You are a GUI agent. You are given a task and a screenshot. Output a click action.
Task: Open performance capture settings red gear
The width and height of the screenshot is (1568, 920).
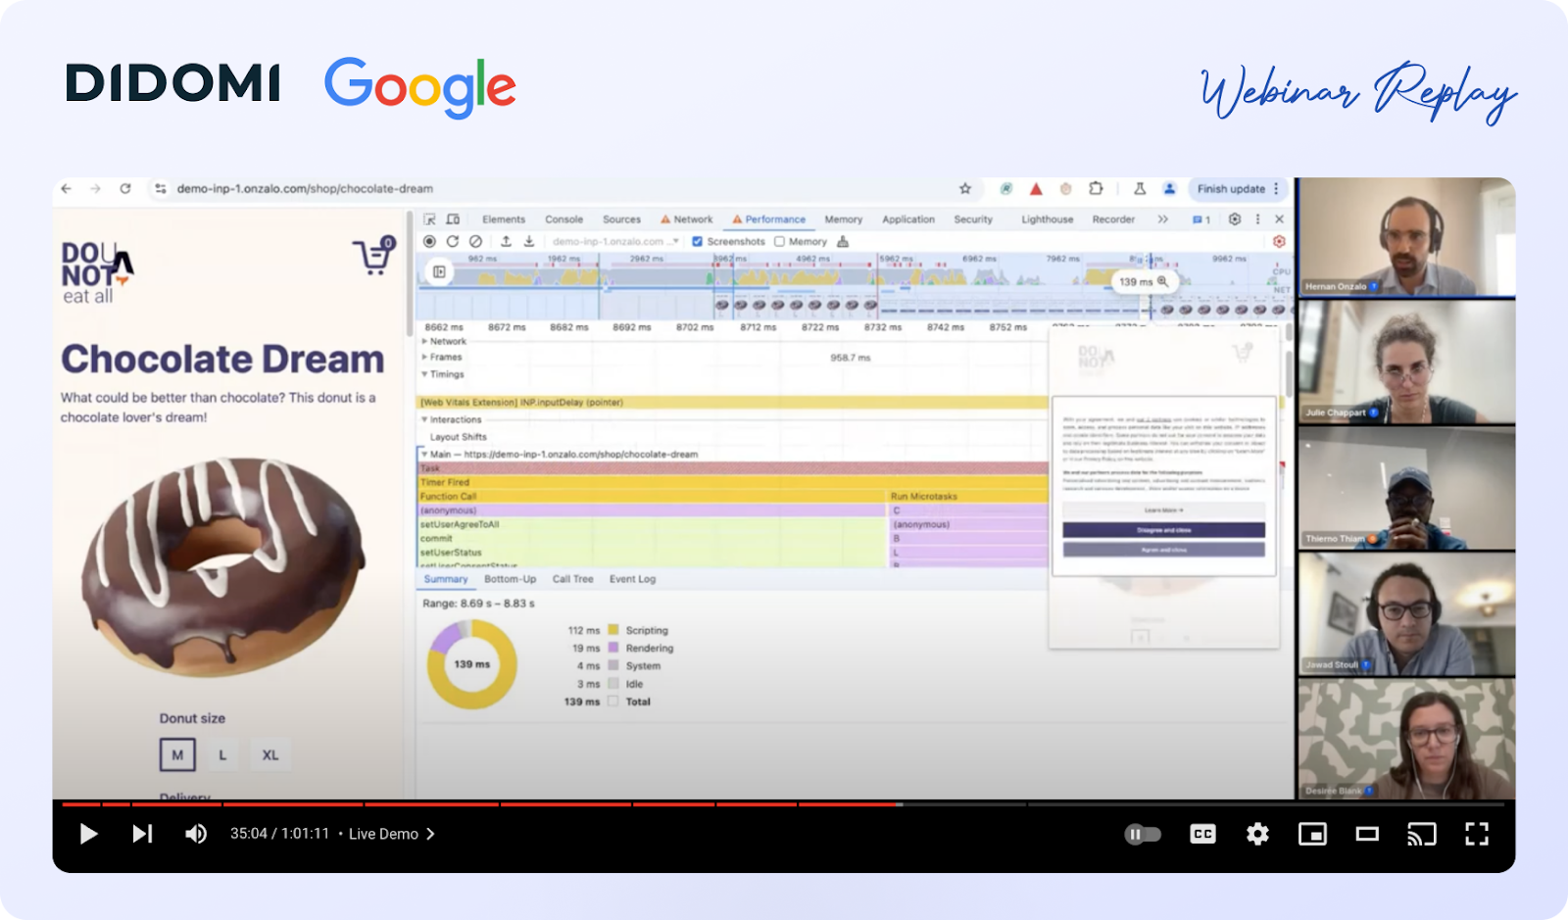click(x=1279, y=241)
